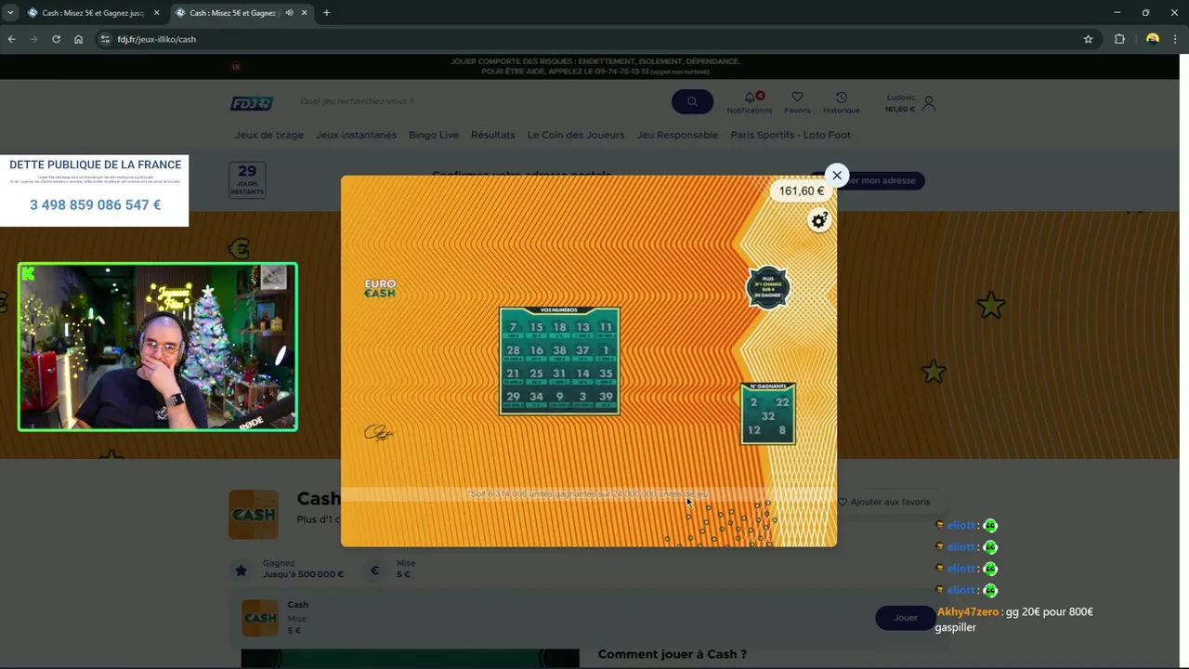Image resolution: width=1189 pixels, height=669 pixels.
Task: Close the first Cash tab
Action: point(156,13)
